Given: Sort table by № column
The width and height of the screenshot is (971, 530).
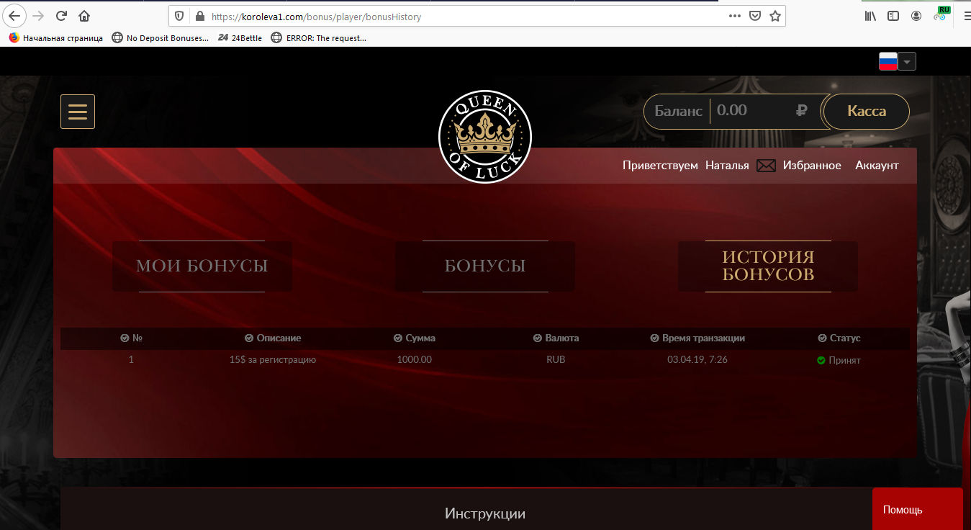Looking at the screenshot, I should point(132,338).
